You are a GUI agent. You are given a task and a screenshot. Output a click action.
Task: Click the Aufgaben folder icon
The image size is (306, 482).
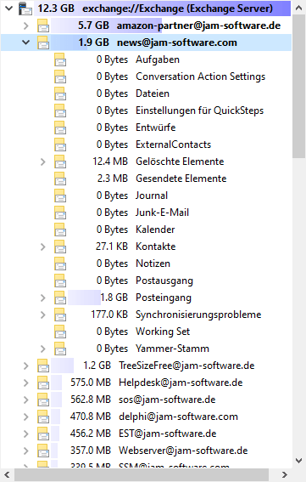60,60
